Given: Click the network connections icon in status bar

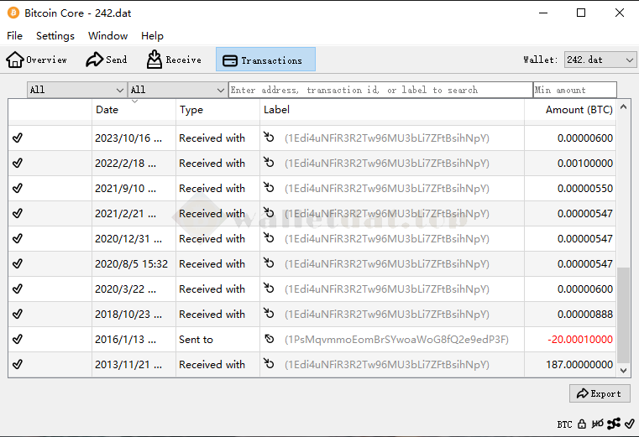Looking at the screenshot, I should pos(614,424).
